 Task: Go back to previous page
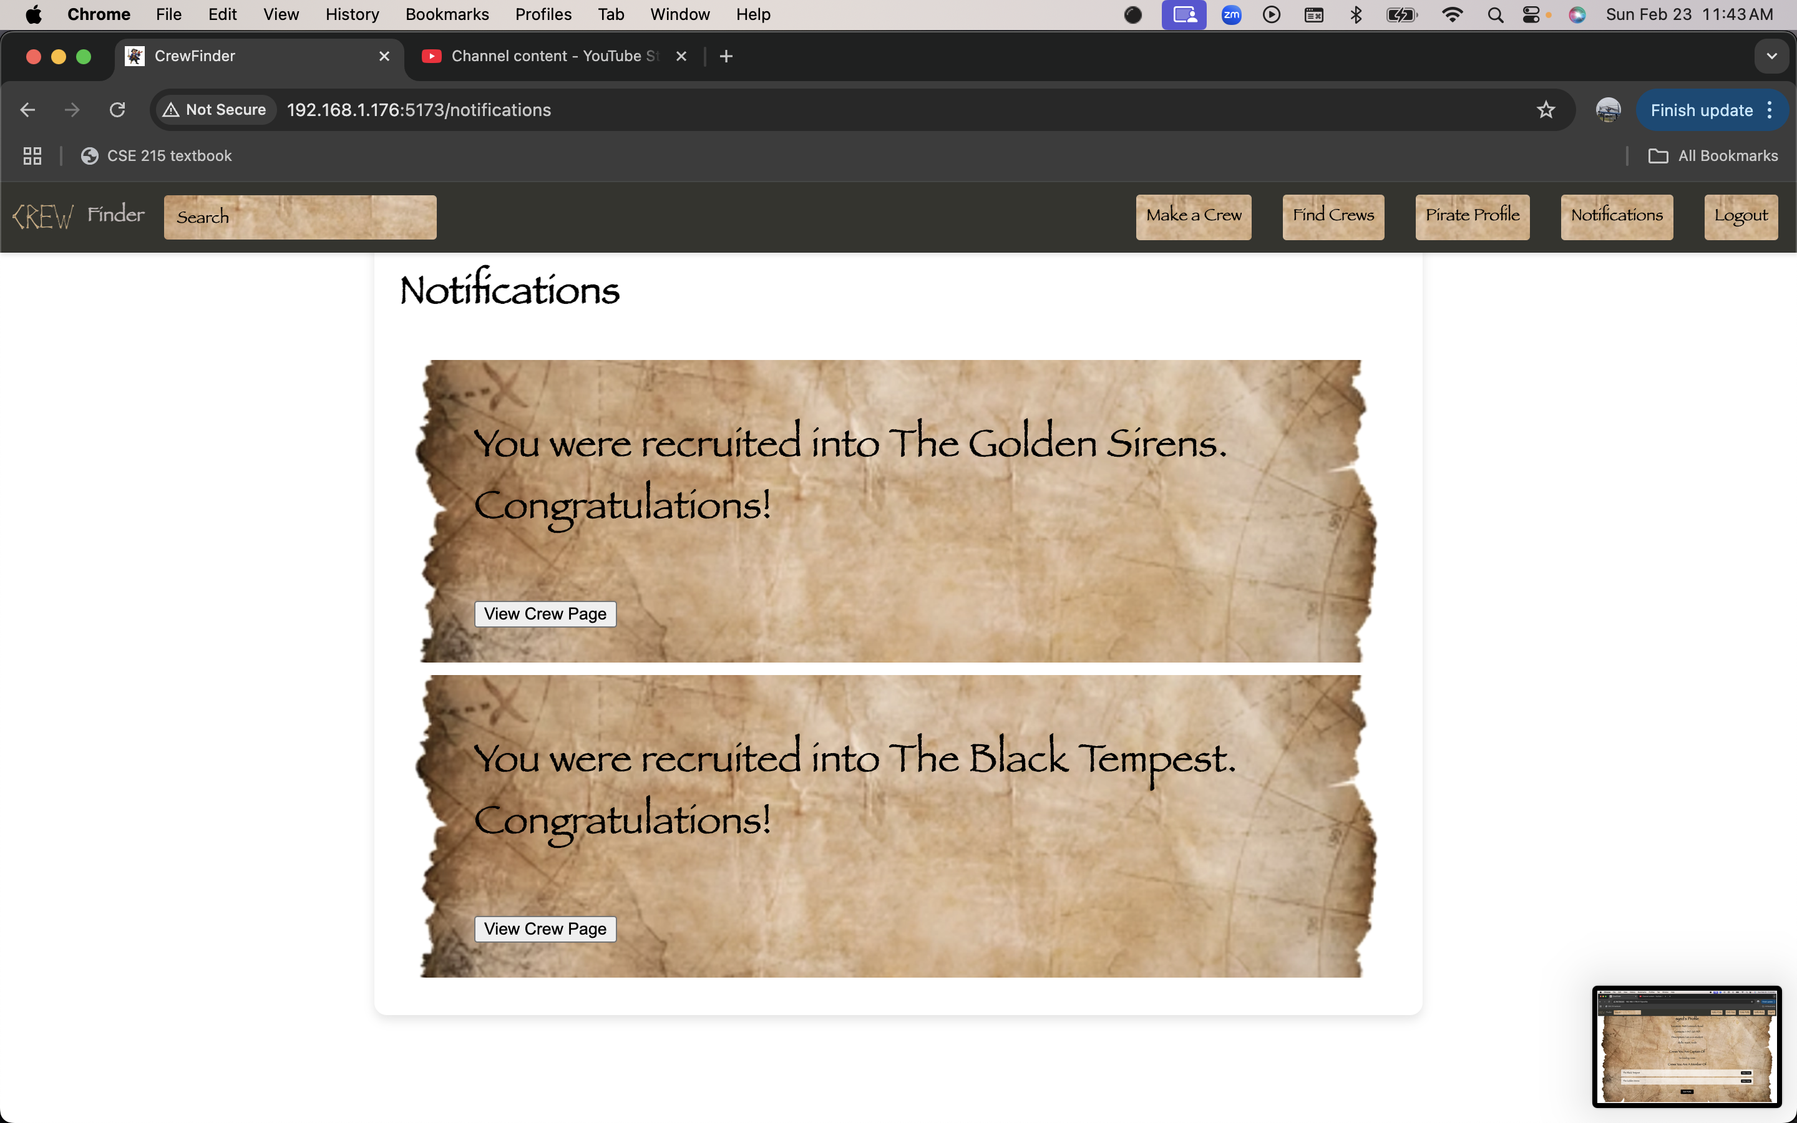click(27, 110)
